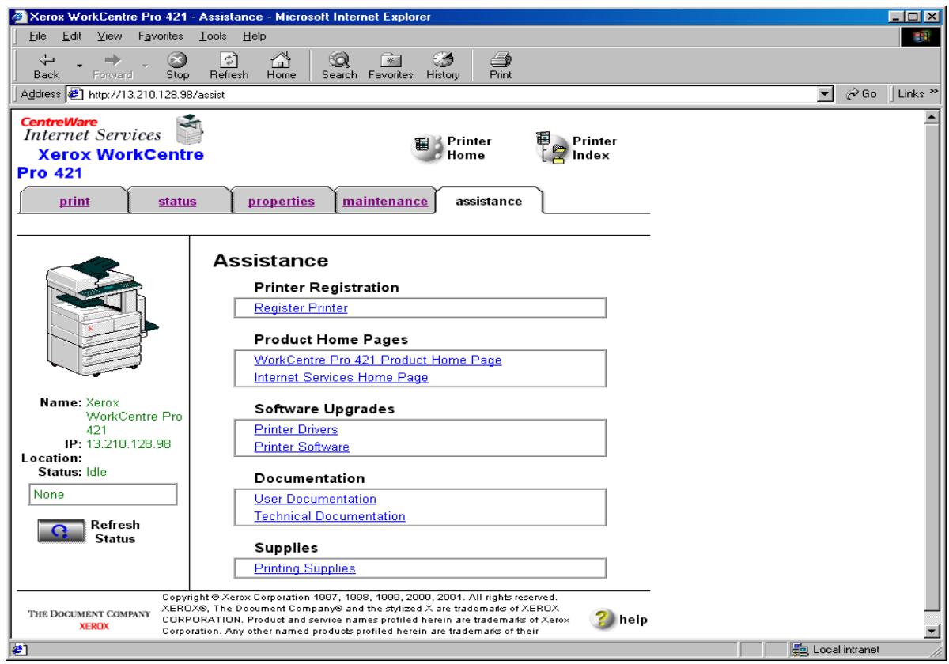Viewport: 949px width, 664px height.
Task: Click the Assistance page heading
Action: coord(271,260)
